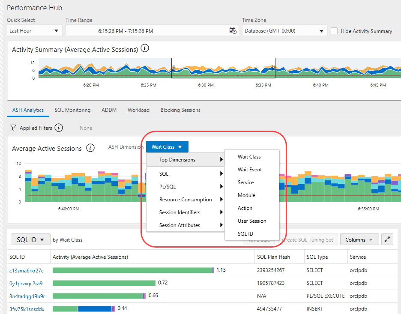Click the Time Range input field
Screen dimensions: 401x314
click(146, 31)
